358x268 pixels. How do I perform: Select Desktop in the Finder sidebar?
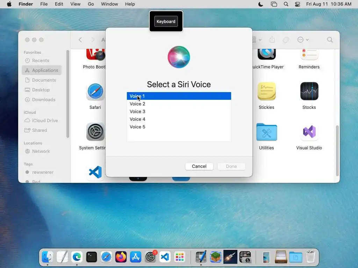[x=42, y=90]
